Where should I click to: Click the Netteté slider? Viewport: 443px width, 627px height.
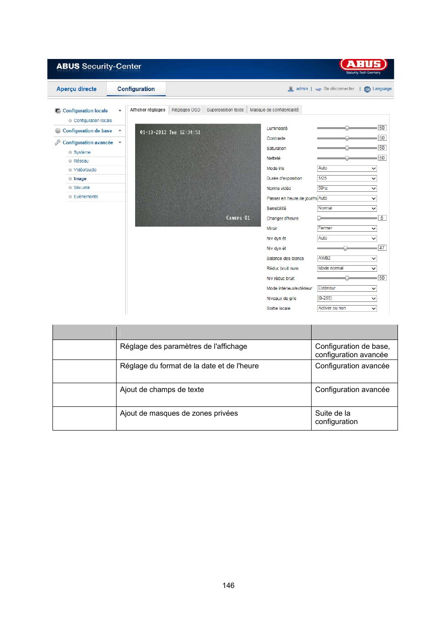pos(347,158)
